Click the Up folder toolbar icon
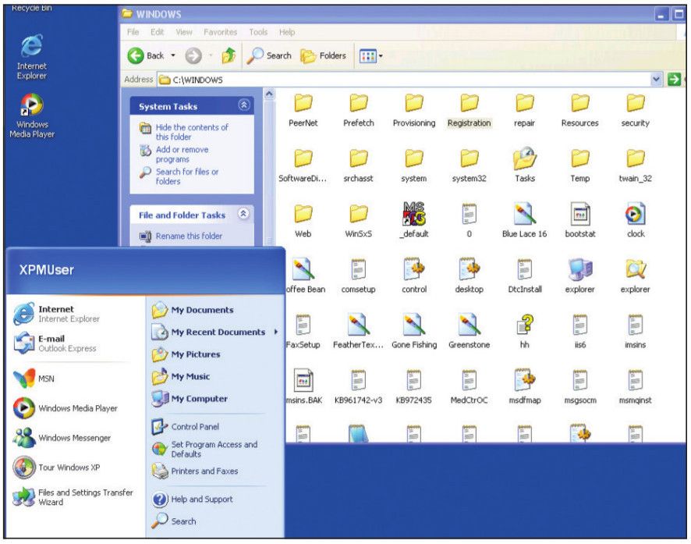691x544 pixels. point(229,56)
